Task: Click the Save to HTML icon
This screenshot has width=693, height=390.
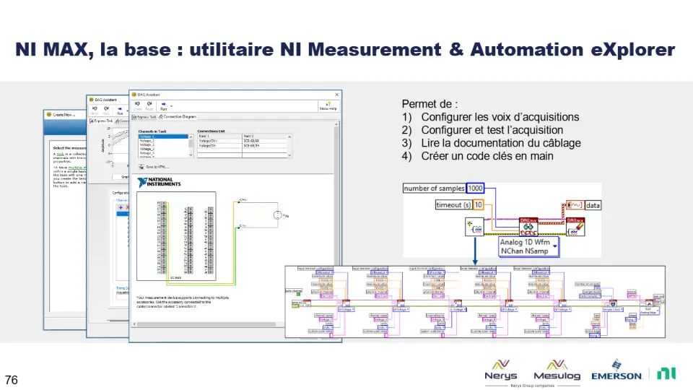Action: [141, 167]
